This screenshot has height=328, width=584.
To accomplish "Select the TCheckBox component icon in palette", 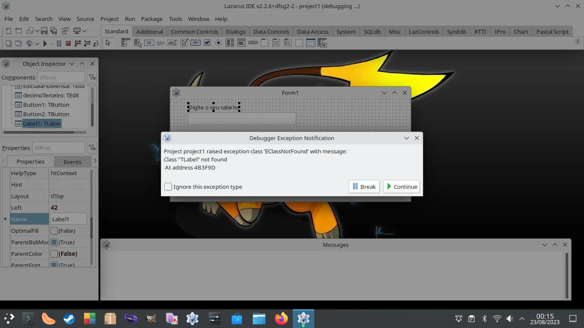I will click(207, 43).
